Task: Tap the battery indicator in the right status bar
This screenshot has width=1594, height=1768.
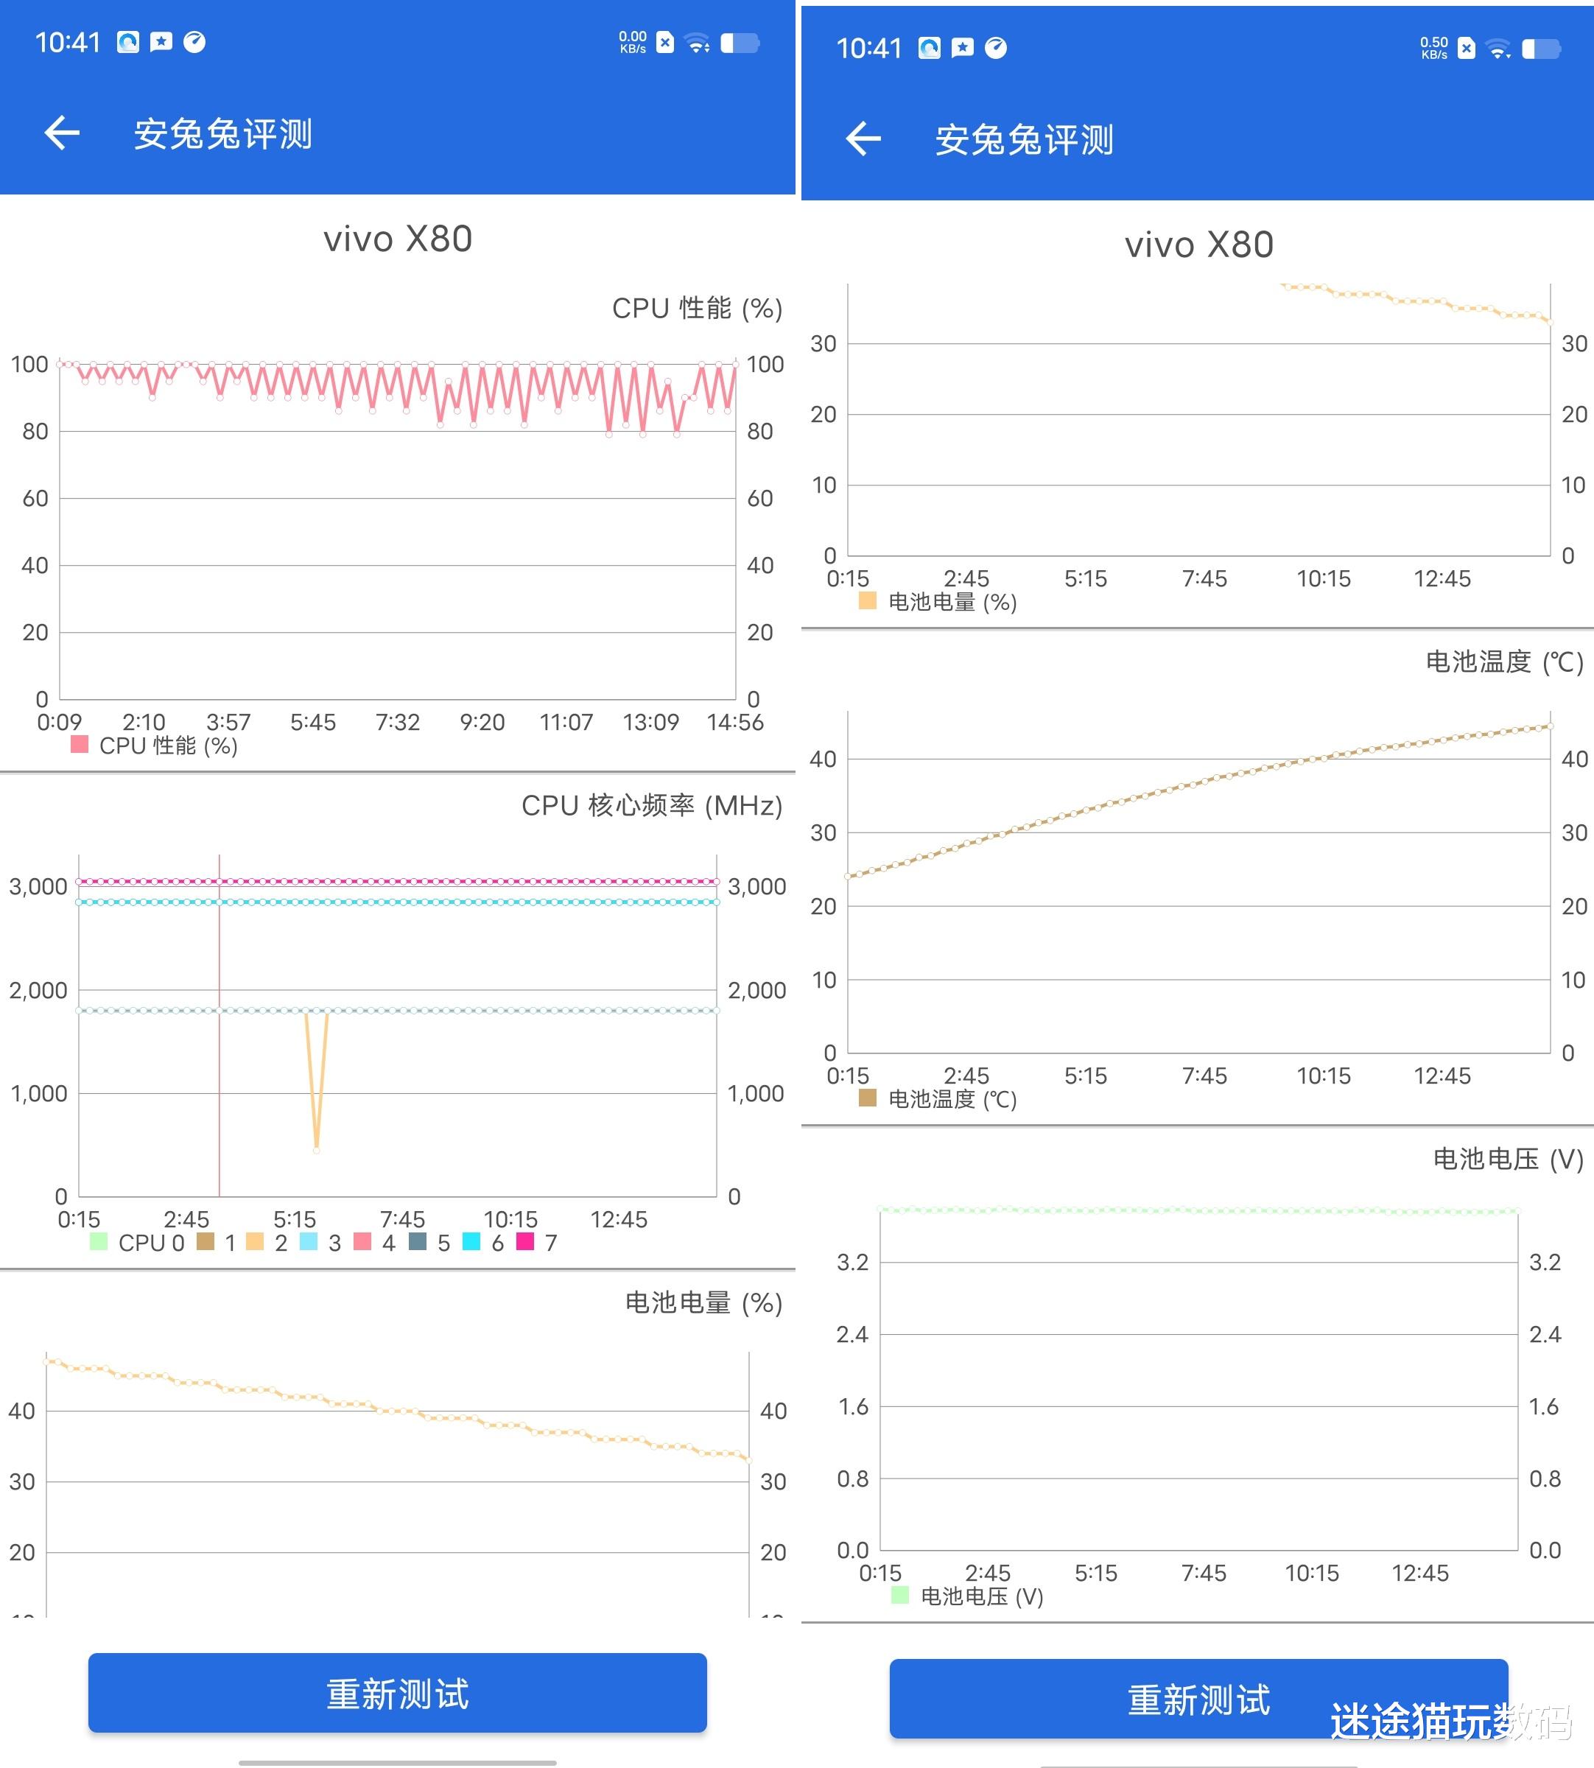Action: (1542, 49)
